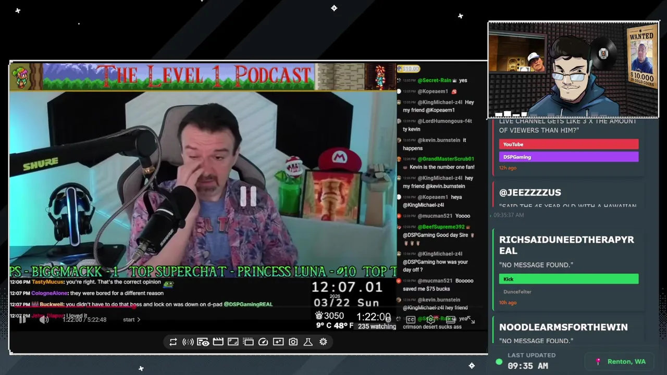Click the 03/22 Sun date display

point(346,302)
